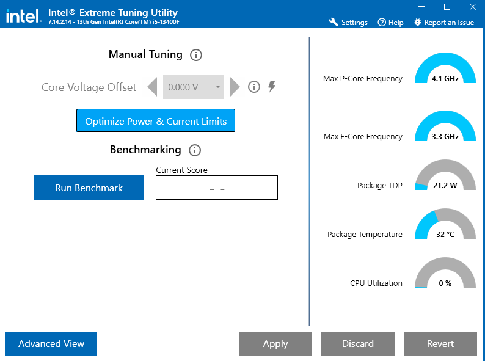This screenshot has height=361, width=485.
Task: Start the test with Run Benchmark
Action: pyautogui.click(x=89, y=188)
